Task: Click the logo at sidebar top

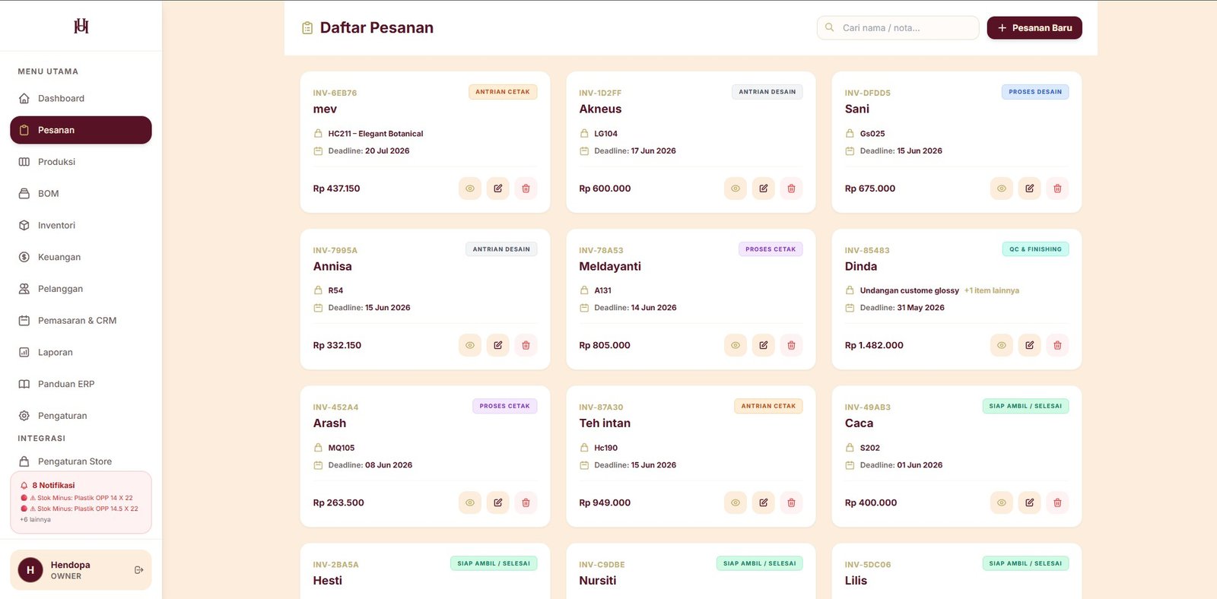Action: click(81, 27)
